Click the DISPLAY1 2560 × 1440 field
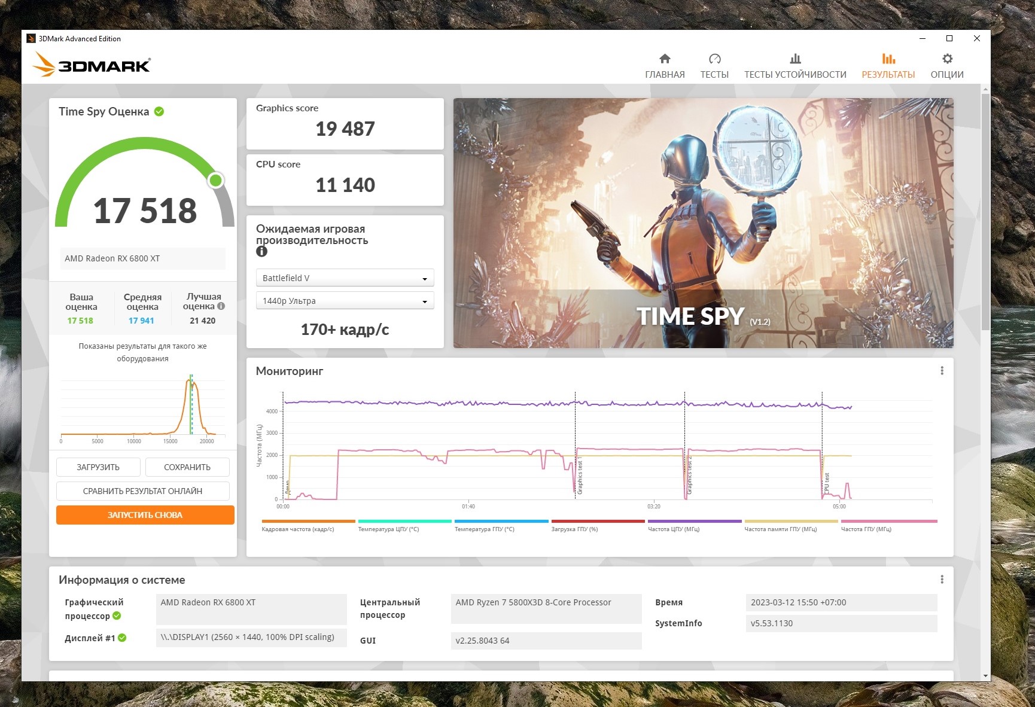Viewport: 1035px width, 707px height. [251, 637]
